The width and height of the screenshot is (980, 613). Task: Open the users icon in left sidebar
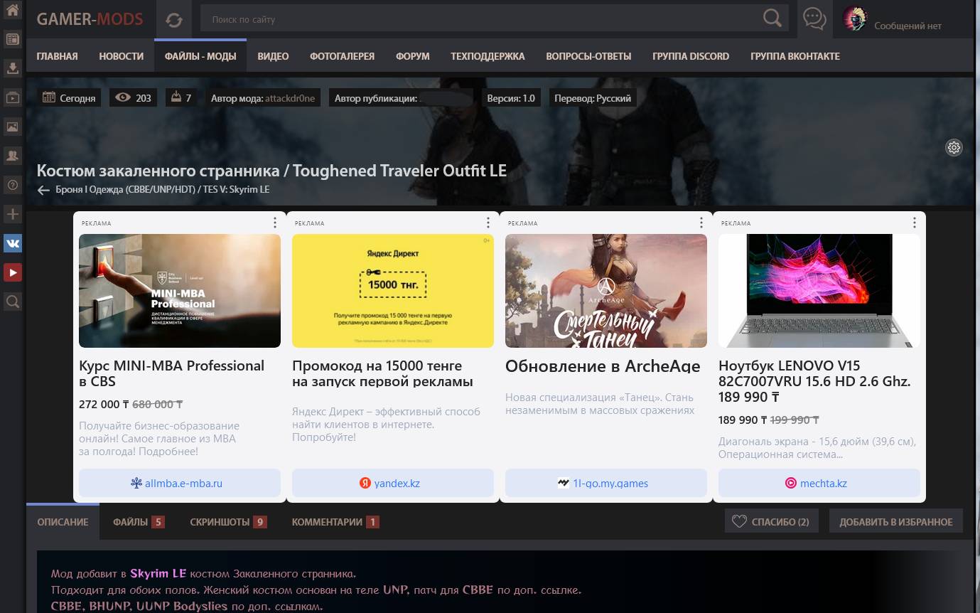[12, 156]
